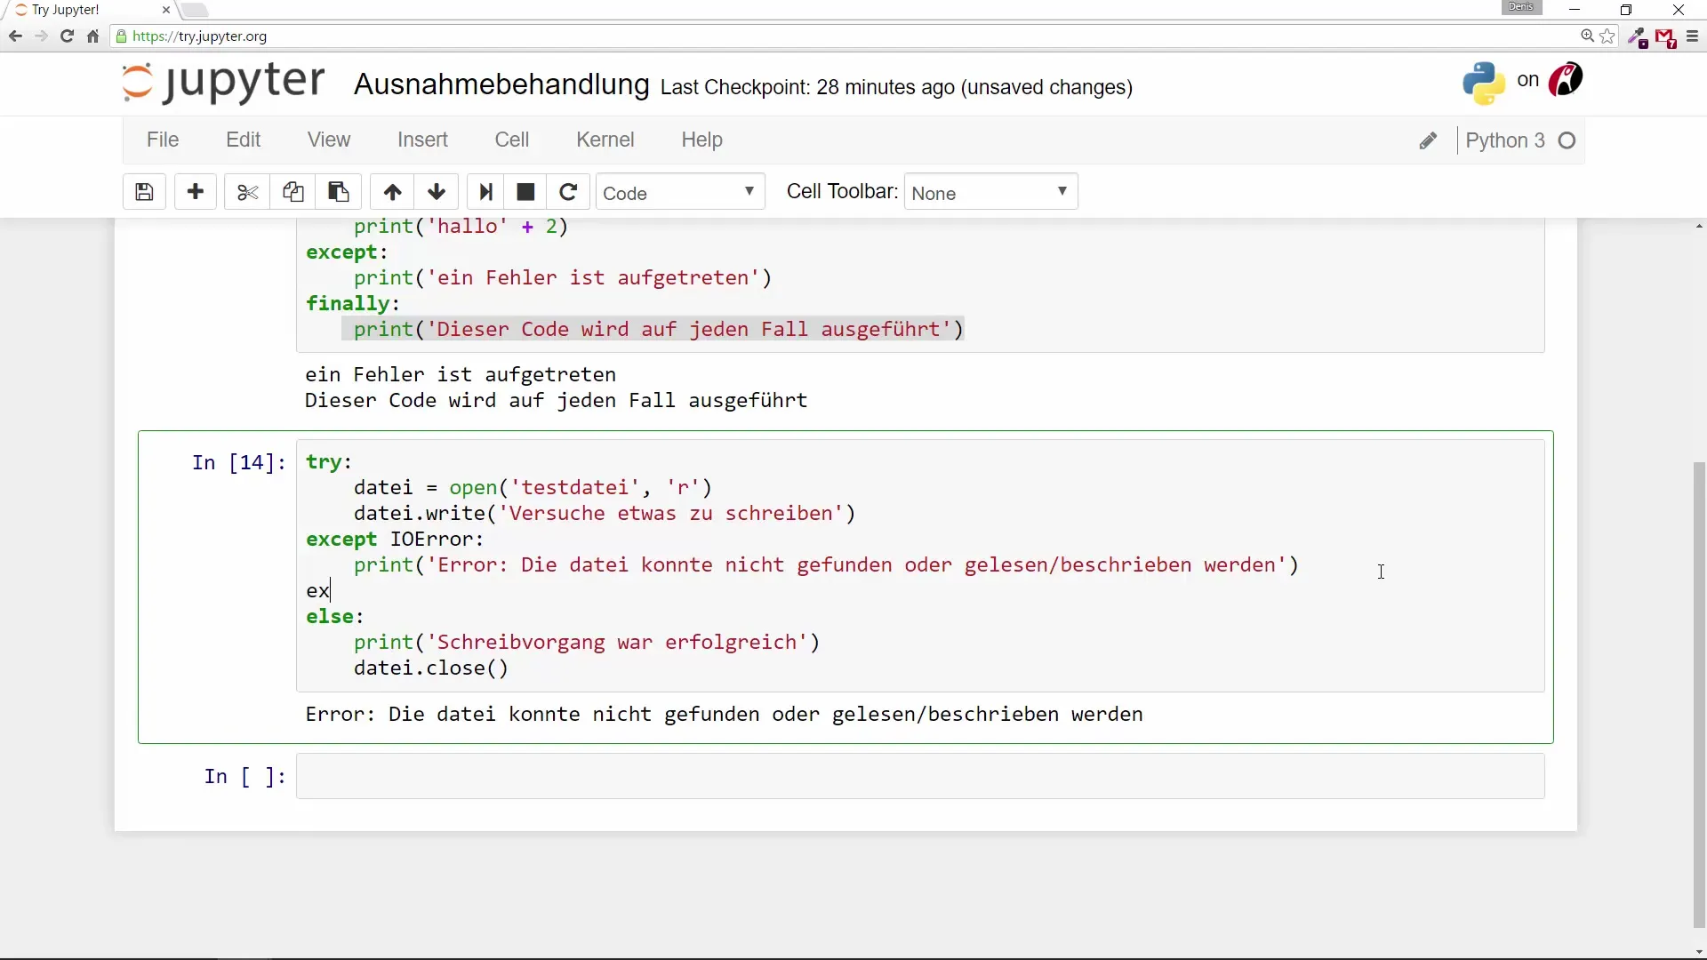The height and width of the screenshot is (960, 1707).
Task: Restart the kernel with the circular arrow icon
Action: pos(568,192)
